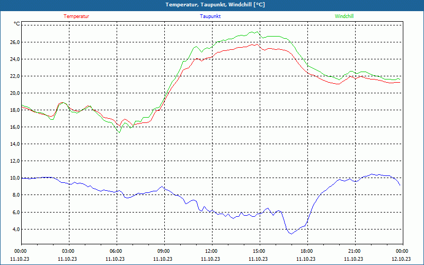
Task: Click the 4,0 y-axis value
Action: click(16, 229)
